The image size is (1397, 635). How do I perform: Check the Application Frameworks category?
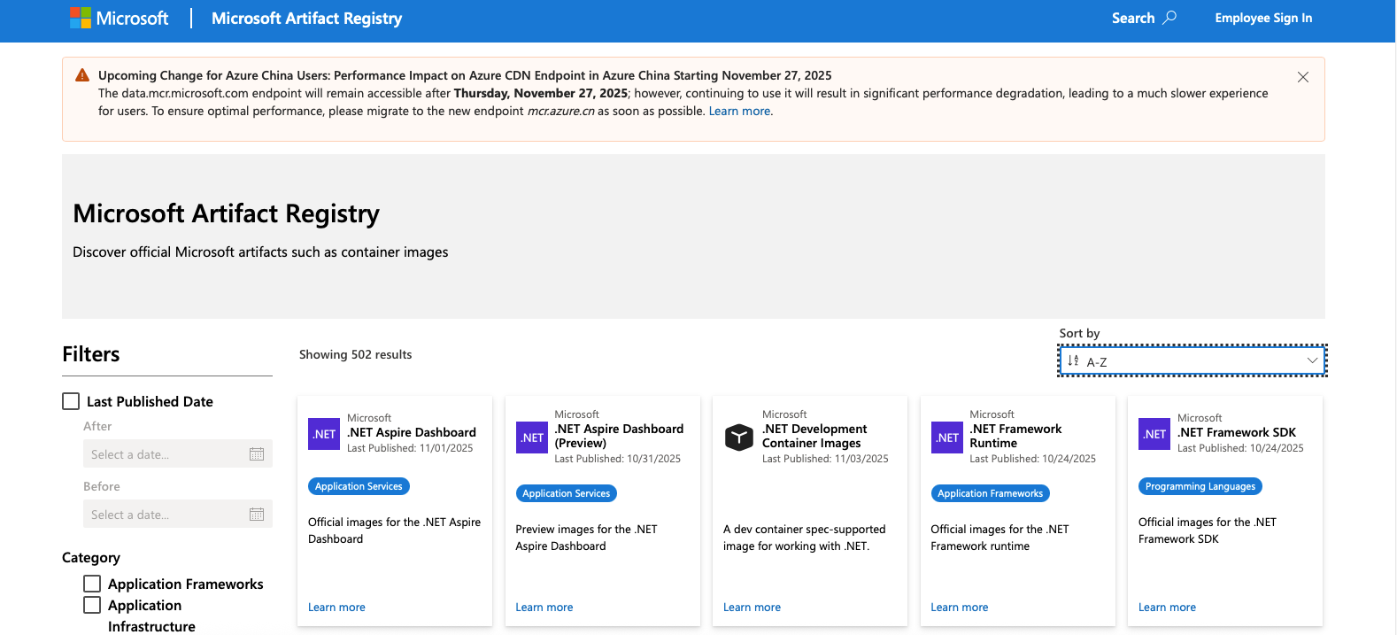[92, 584]
